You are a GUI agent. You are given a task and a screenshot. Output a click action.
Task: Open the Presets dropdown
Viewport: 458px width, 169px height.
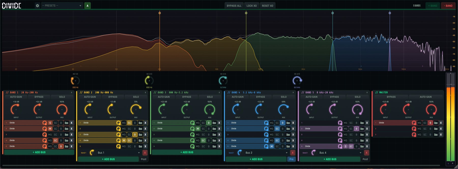point(62,6)
